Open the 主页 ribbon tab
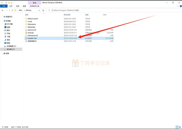Image resolution: width=182 pixels, height=129 pixels. point(11,6)
